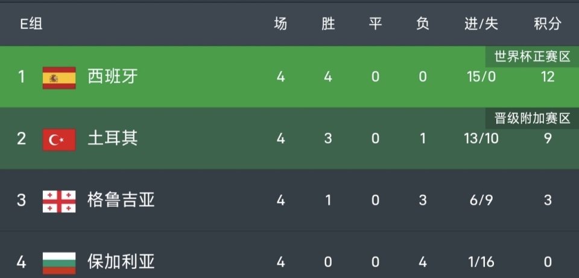
Task: Select the 保加利亚 team name
Action: (x=121, y=262)
